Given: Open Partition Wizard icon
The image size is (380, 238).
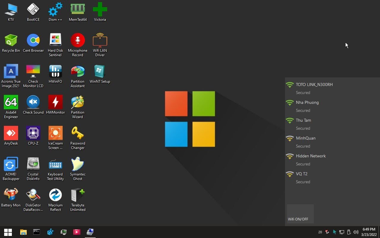Looking at the screenshot, I should click(x=78, y=107).
